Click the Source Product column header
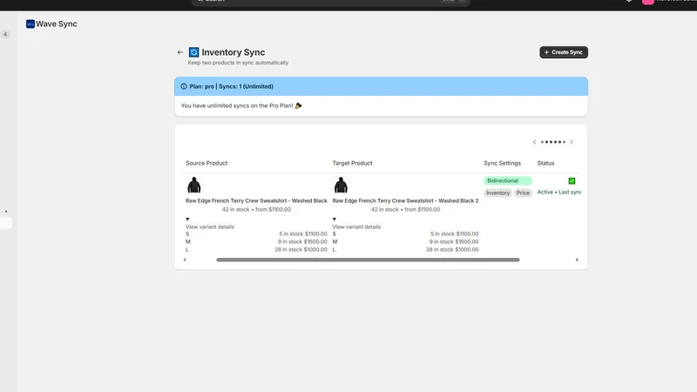Screen dimensions: 697x392 206,163
